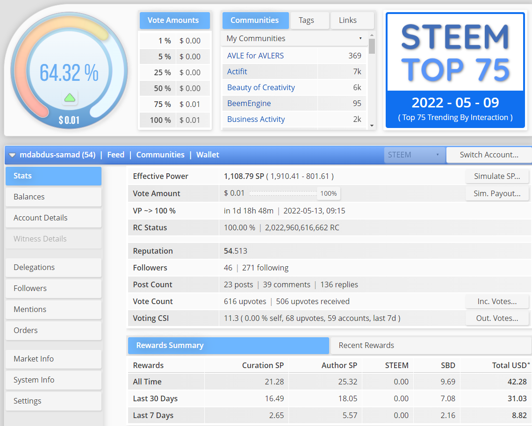
Task: Open the Feed link in account bar
Action: click(115, 155)
